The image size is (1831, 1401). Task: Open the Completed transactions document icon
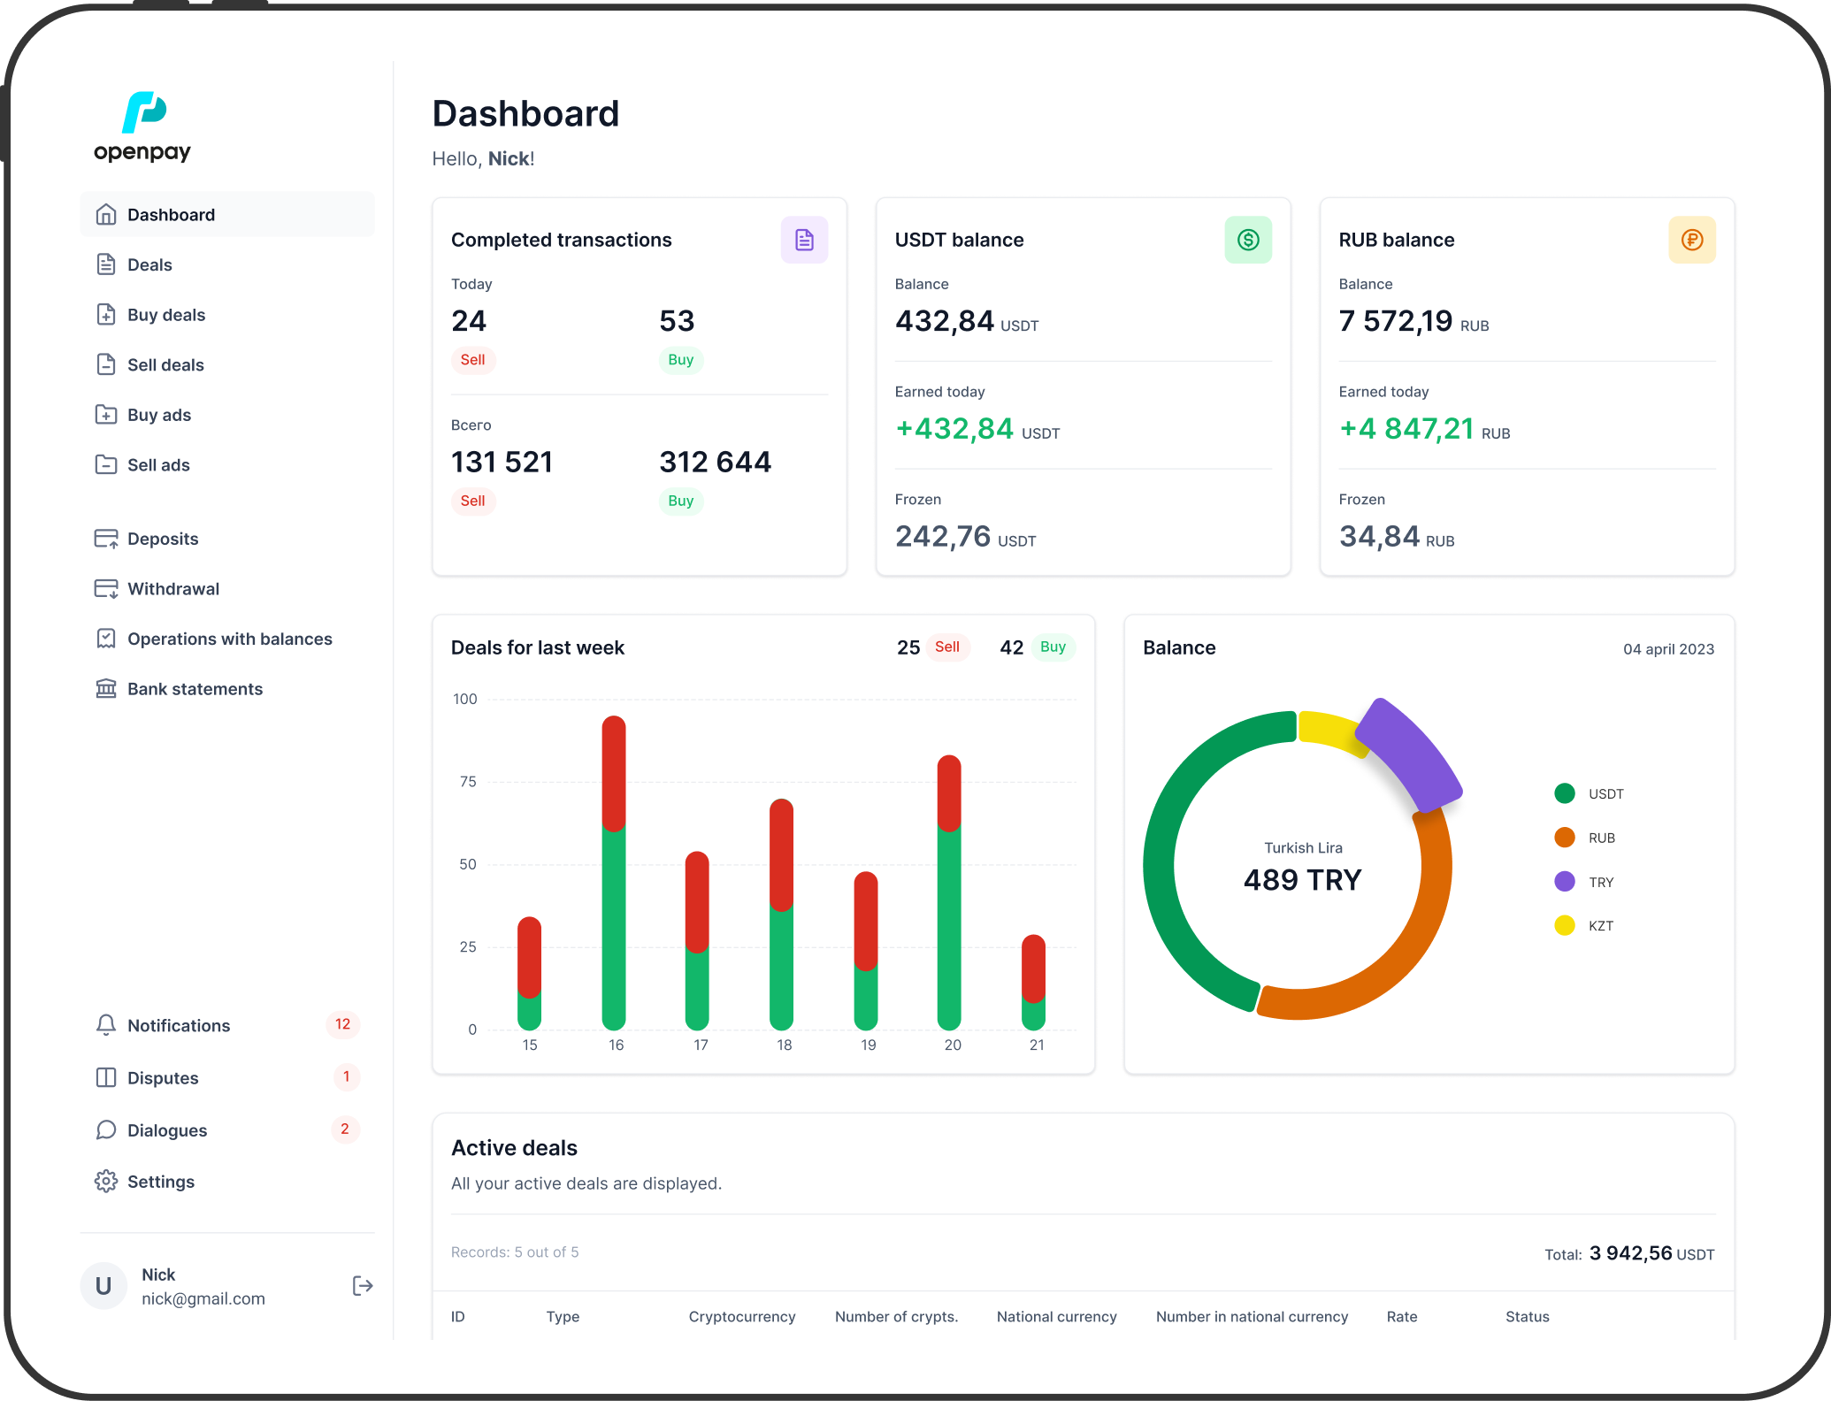pos(804,240)
